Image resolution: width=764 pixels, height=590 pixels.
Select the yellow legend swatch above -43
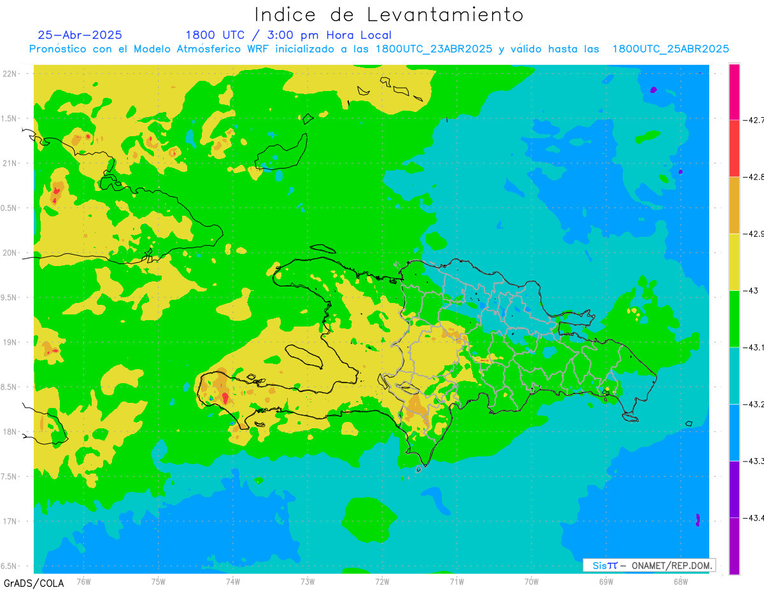click(734, 262)
